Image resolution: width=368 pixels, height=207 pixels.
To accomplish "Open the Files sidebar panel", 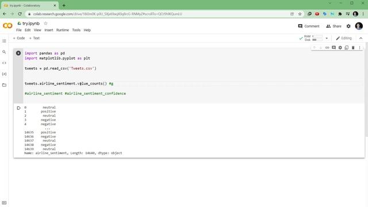I will (4, 85).
